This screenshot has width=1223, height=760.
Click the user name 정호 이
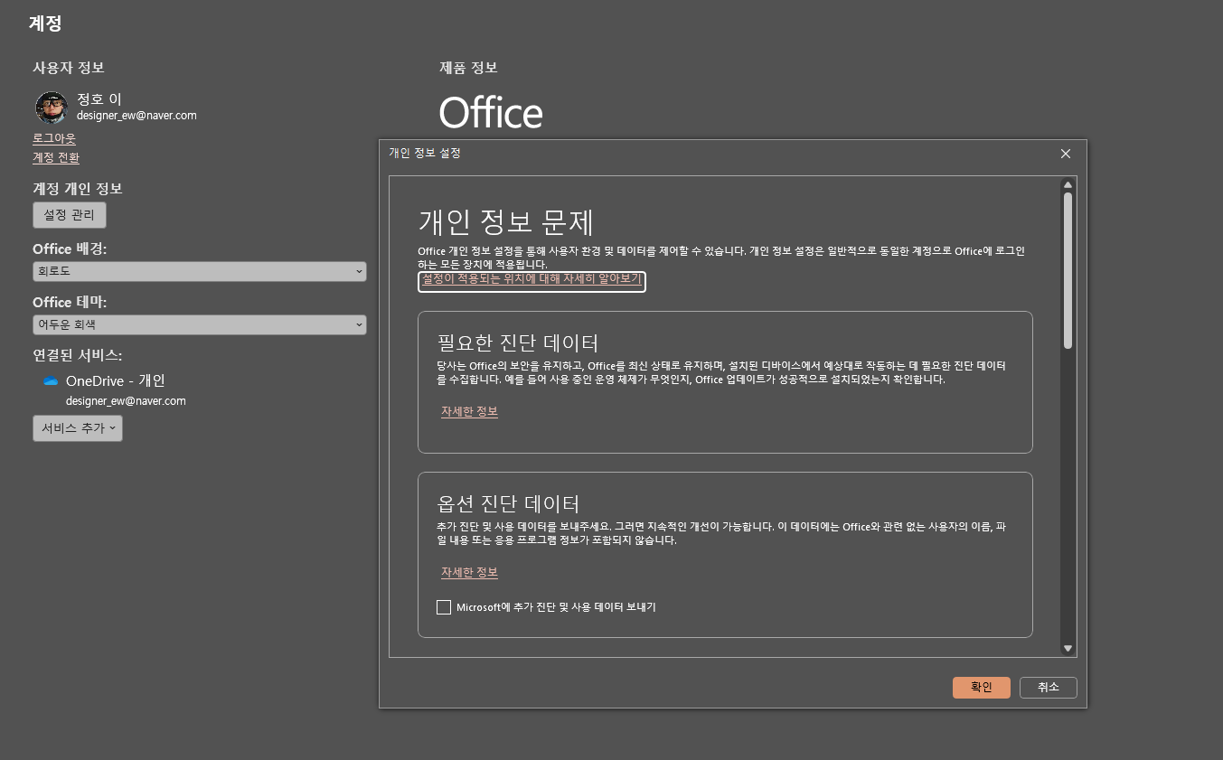(x=99, y=99)
